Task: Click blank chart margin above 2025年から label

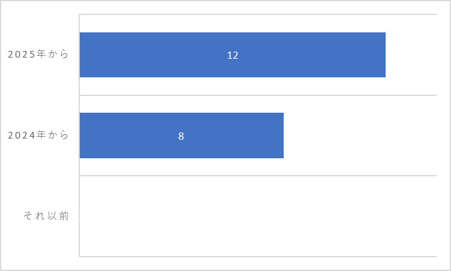Action: [x=38, y=26]
